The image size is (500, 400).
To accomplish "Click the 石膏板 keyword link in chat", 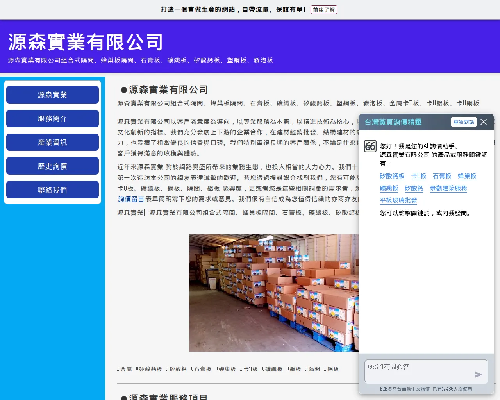I will [442, 176].
